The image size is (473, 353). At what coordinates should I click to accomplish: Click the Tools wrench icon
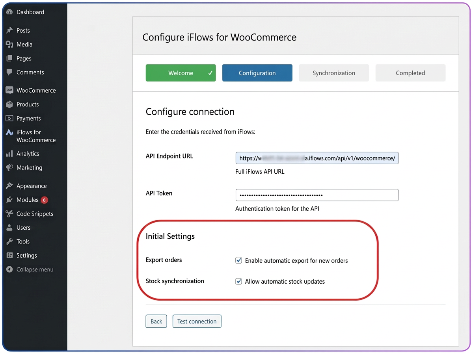point(9,242)
